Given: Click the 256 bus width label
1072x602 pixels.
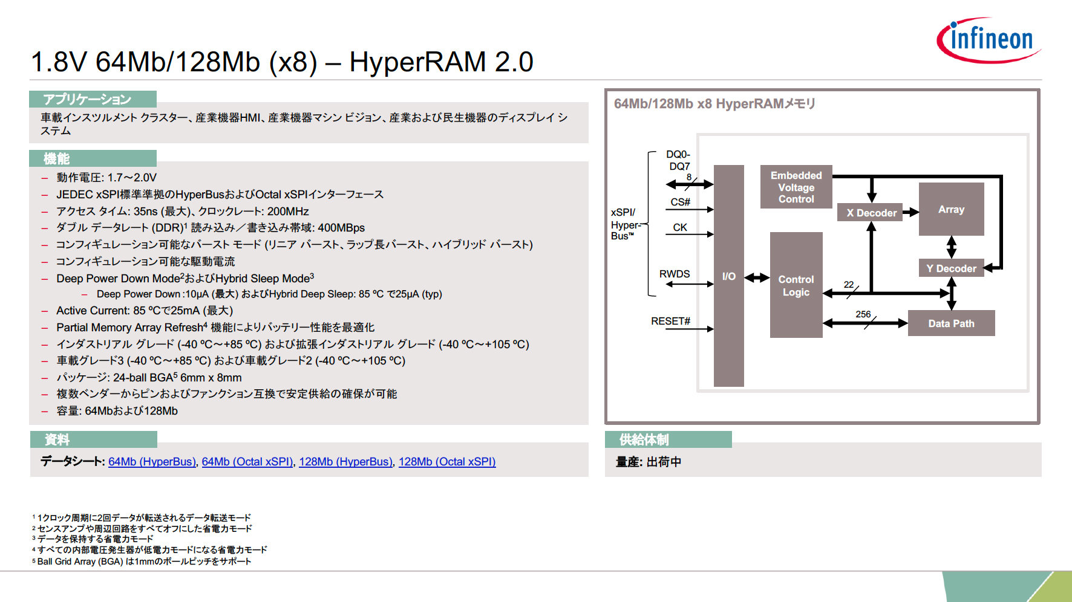Looking at the screenshot, I should pyautogui.click(x=863, y=314).
